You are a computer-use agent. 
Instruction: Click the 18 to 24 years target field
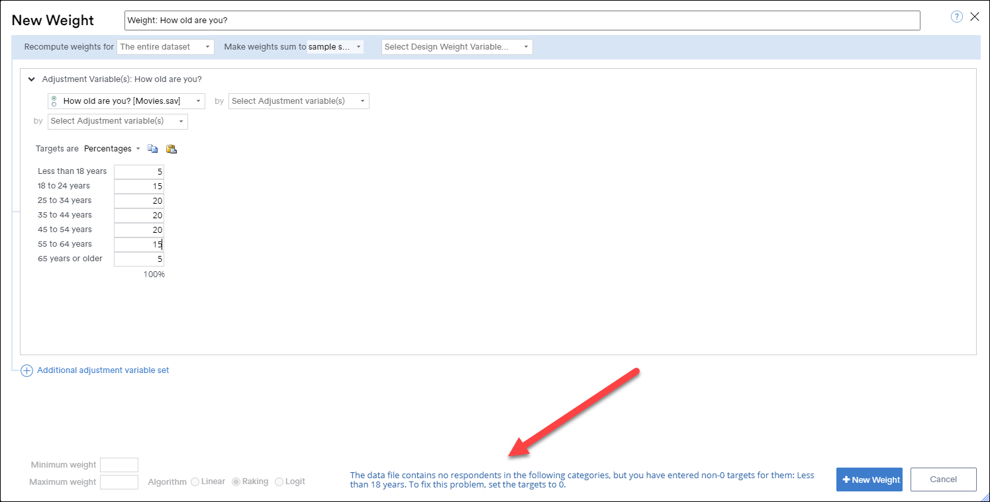click(x=139, y=186)
